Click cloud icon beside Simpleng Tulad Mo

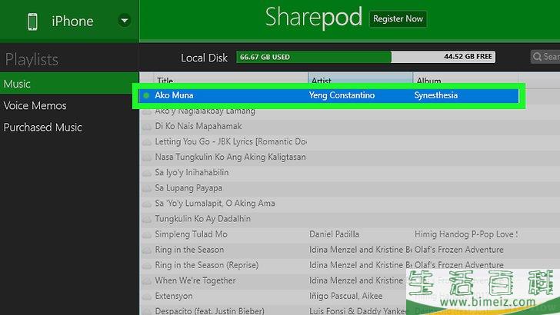coord(147,235)
